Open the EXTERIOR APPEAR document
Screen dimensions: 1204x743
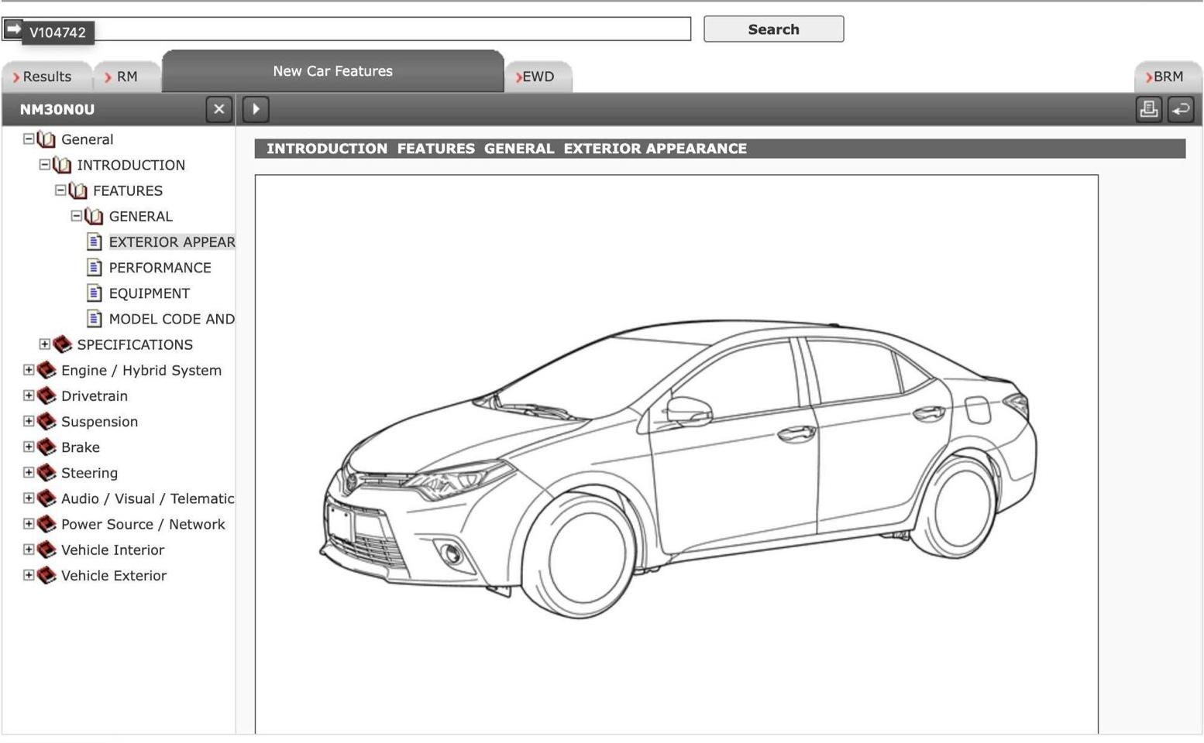pyautogui.click(x=171, y=242)
